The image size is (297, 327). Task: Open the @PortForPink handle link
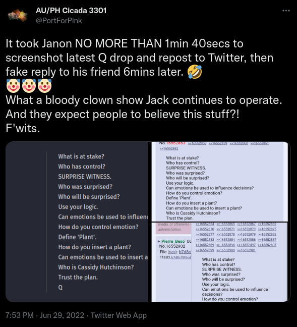59,21
